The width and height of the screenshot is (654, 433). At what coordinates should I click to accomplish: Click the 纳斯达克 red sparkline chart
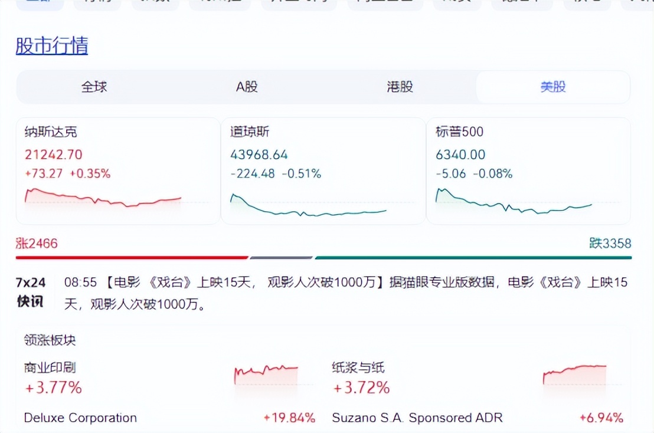103,198
